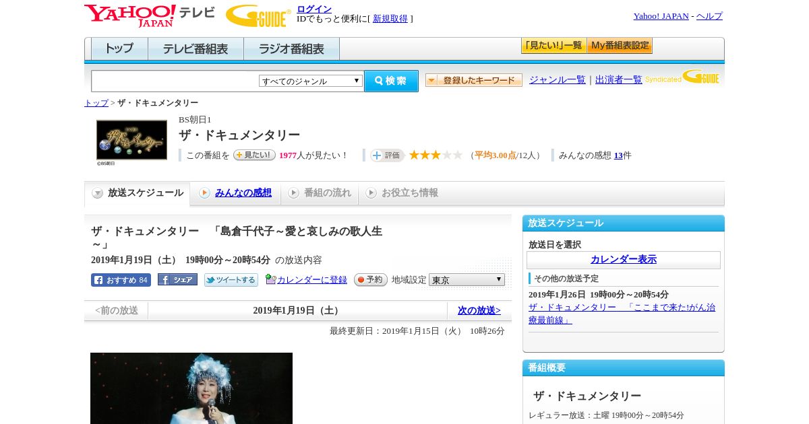Screen dimensions: 809x424
Task: Click the ヘルプ link
Action: [x=709, y=16]
